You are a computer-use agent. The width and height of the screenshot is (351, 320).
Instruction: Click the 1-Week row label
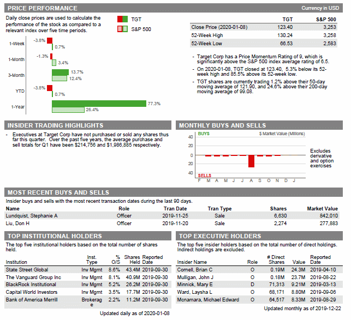16,44
